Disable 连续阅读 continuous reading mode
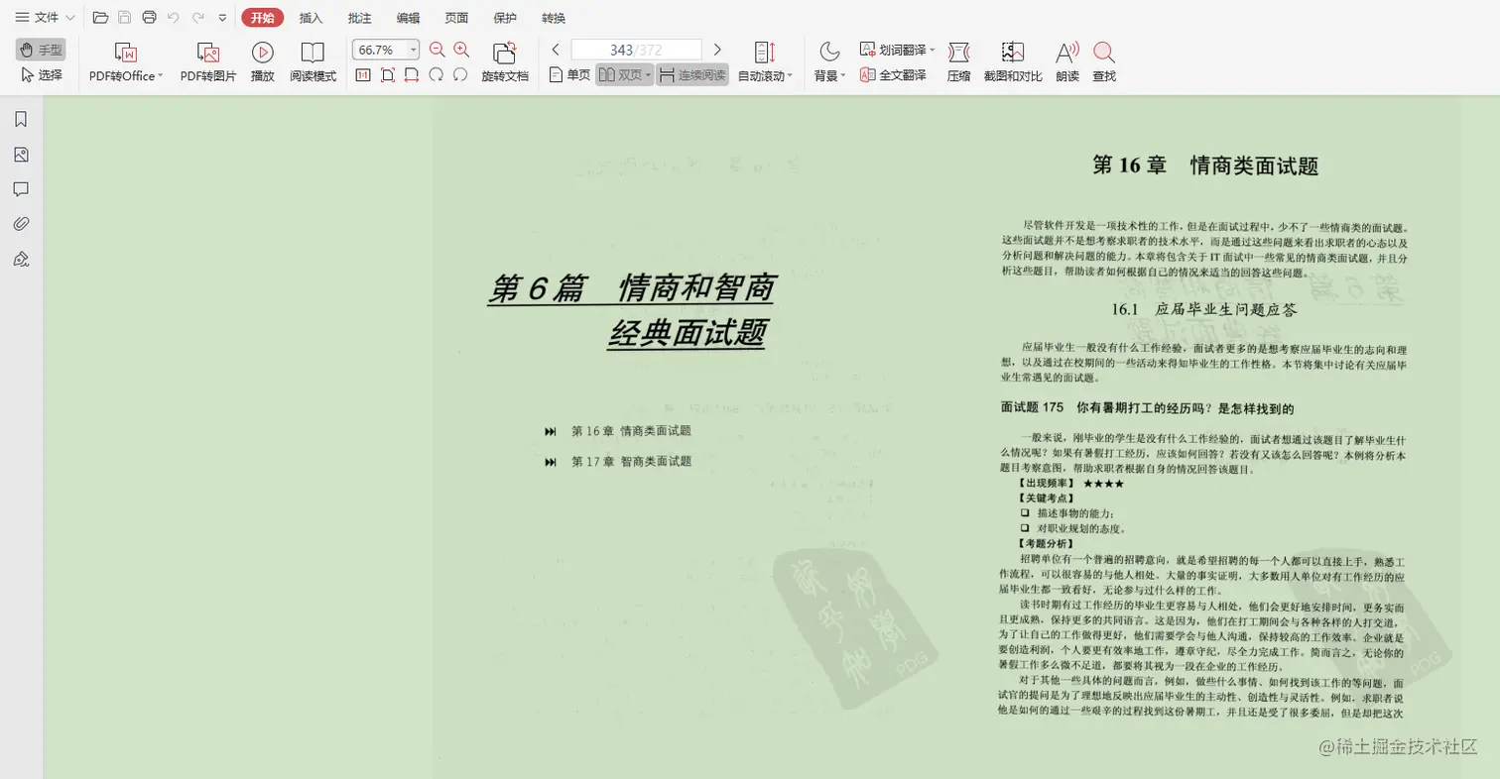The height and width of the screenshot is (779, 1500). 693,73
